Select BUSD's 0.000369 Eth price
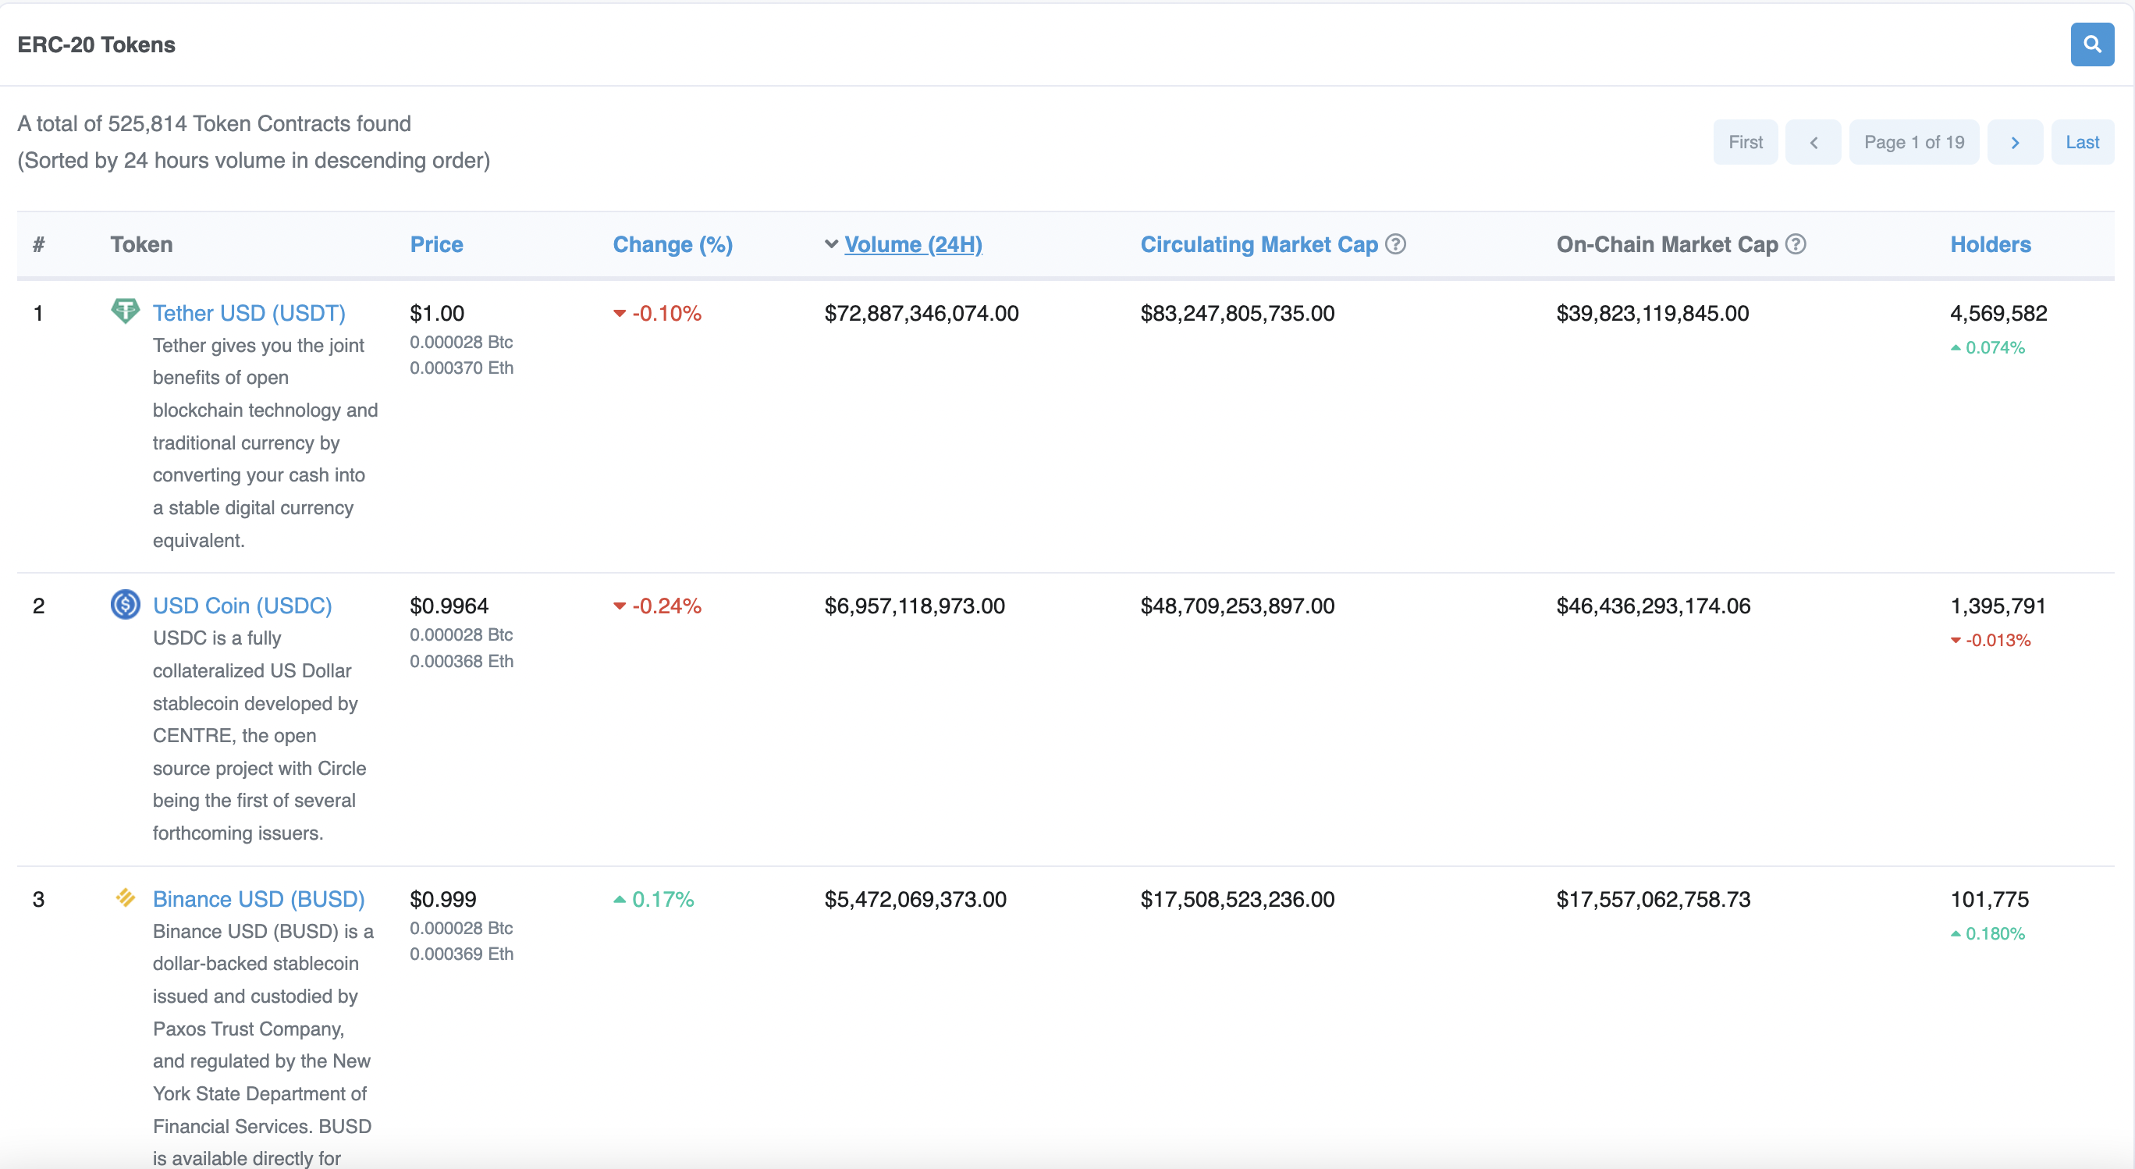The width and height of the screenshot is (2135, 1169). point(462,954)
